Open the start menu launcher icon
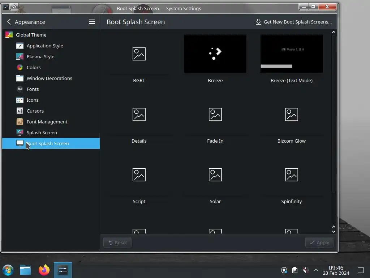The height and width of the screenshot is (278, 370). pyautogui.click(x=8, y=270)
